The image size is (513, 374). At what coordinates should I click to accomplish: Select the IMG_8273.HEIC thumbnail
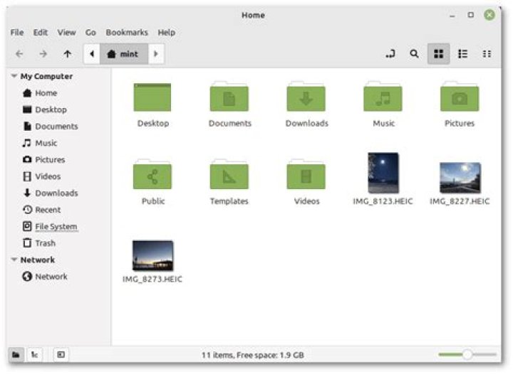[152, 255]
